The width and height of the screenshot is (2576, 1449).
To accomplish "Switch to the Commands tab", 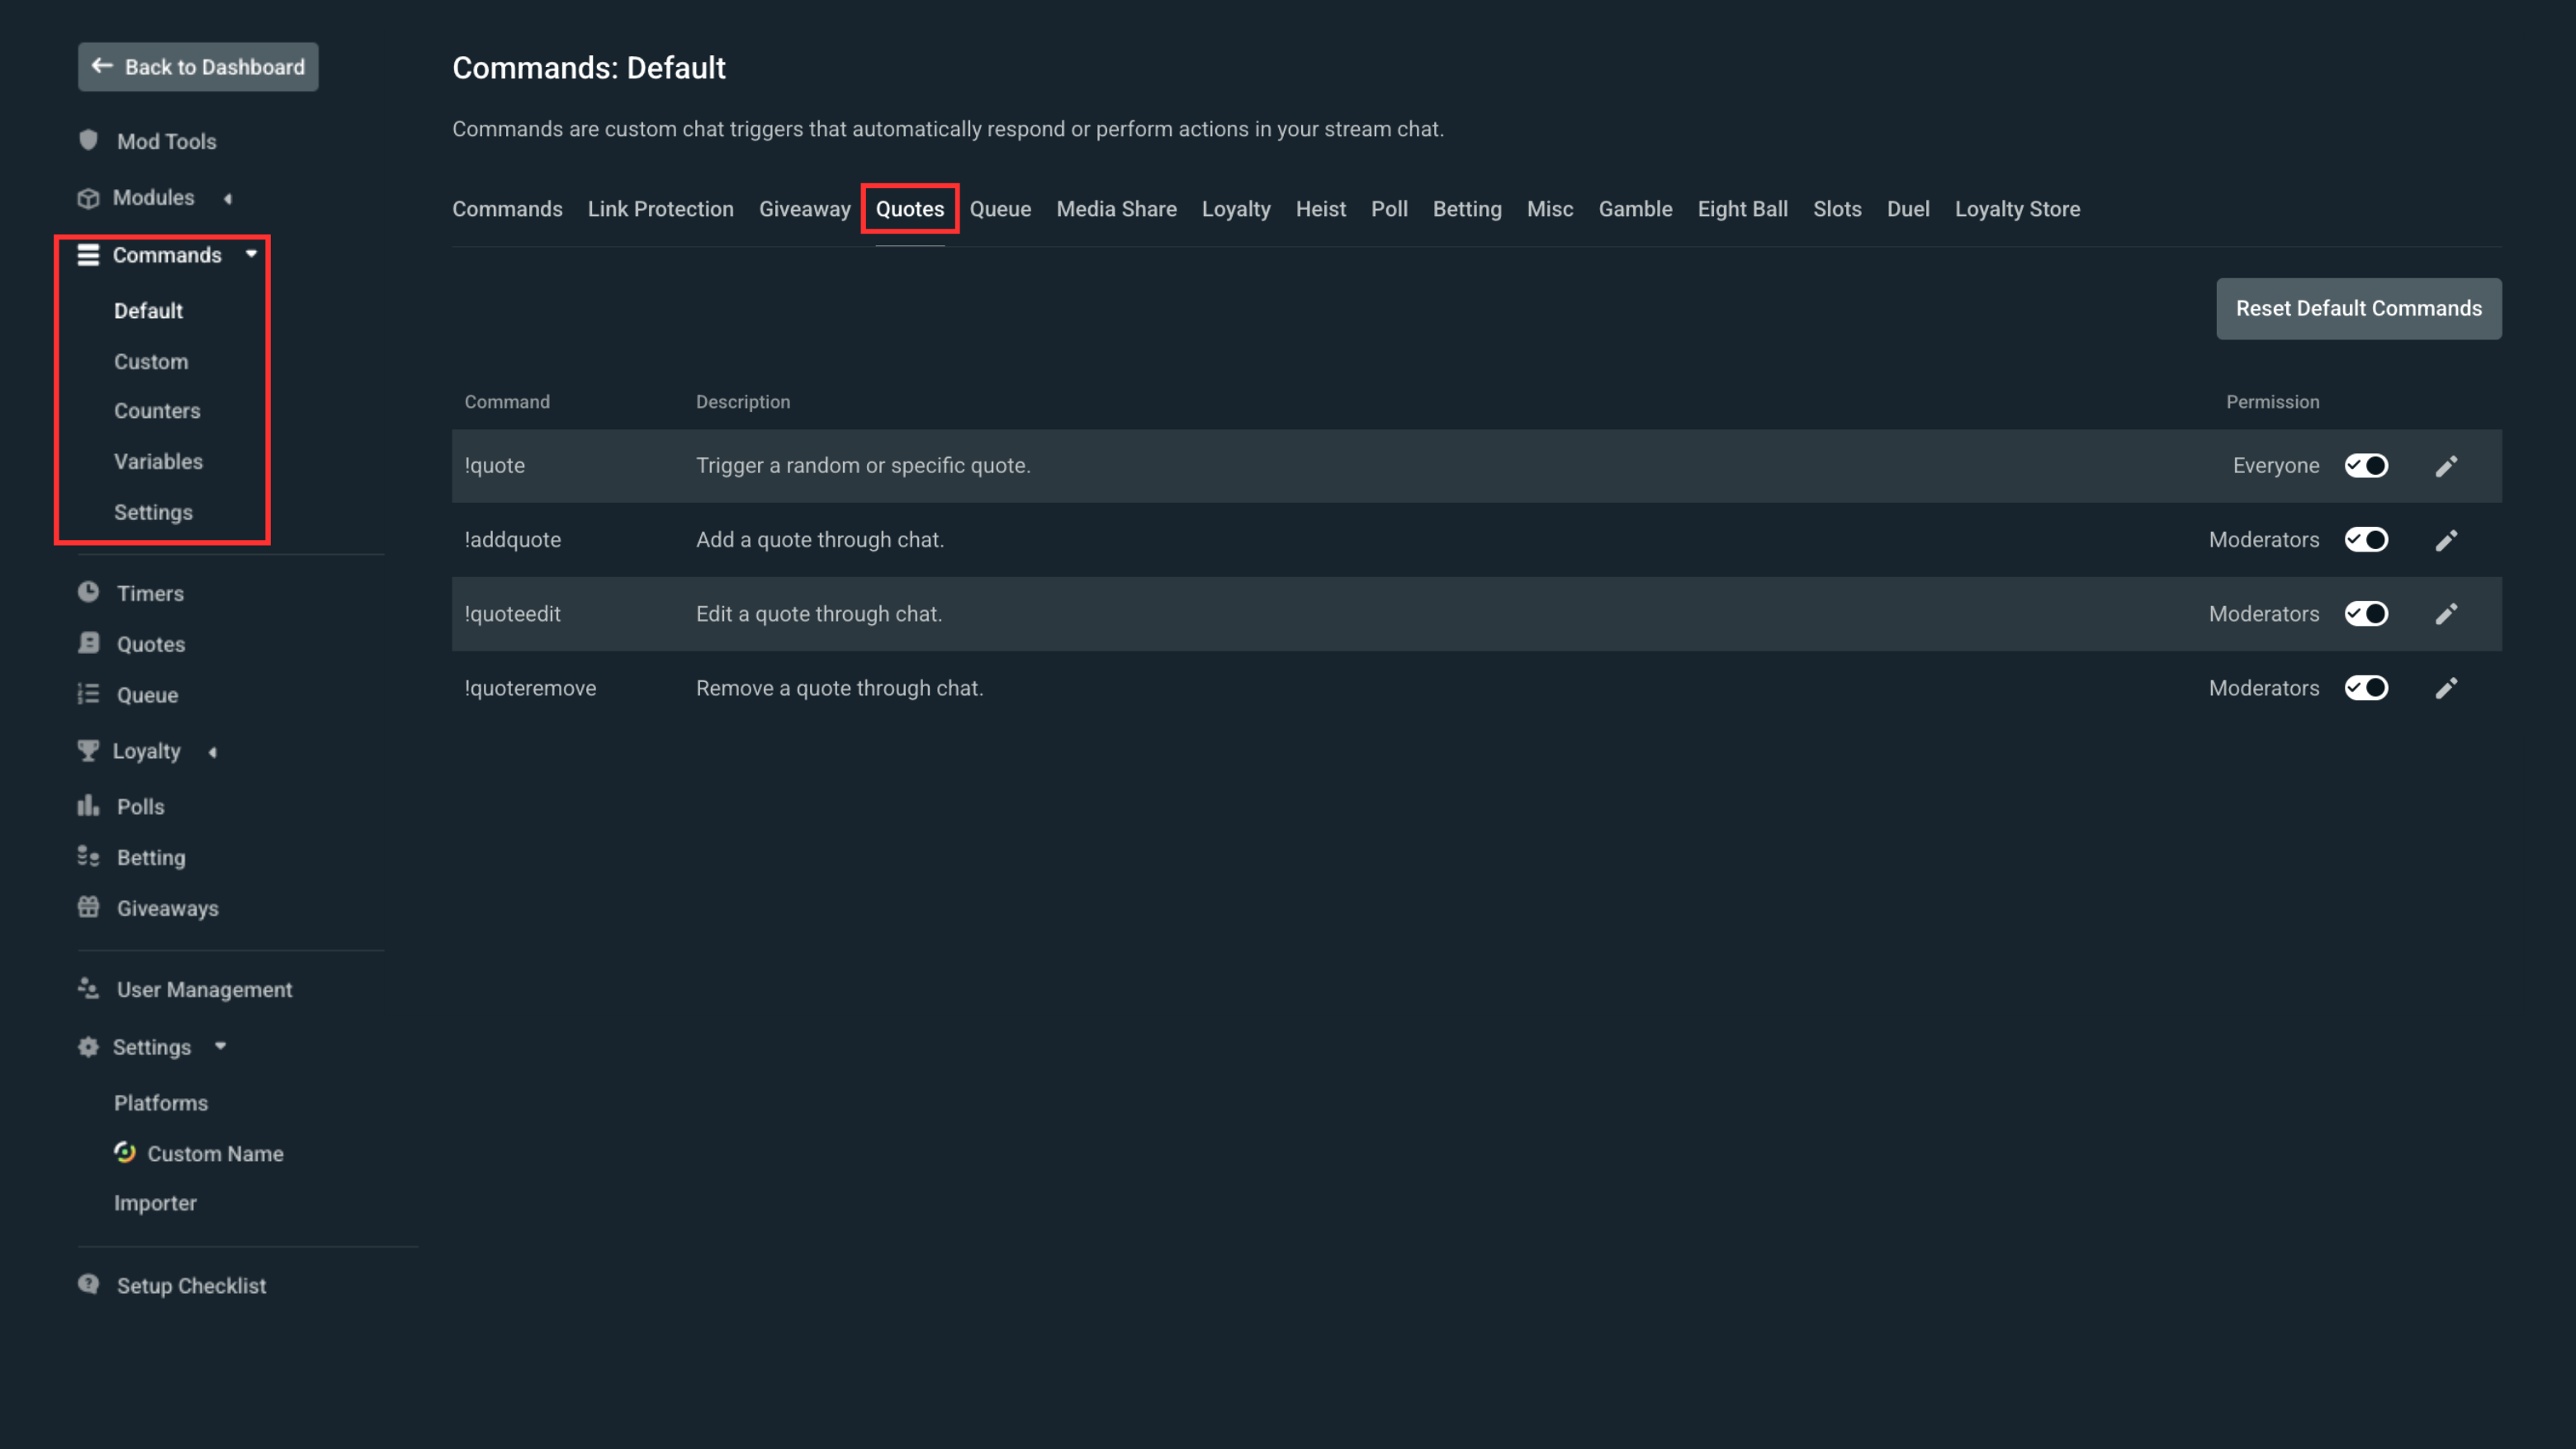I will [x=507, y=209].
